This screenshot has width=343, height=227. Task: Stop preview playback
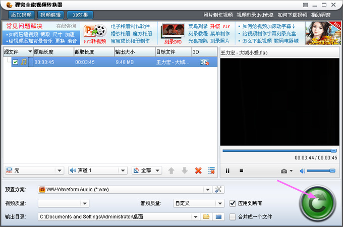[x=241, y=171]
